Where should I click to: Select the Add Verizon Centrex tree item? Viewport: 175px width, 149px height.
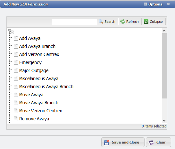tap(39, 54)
